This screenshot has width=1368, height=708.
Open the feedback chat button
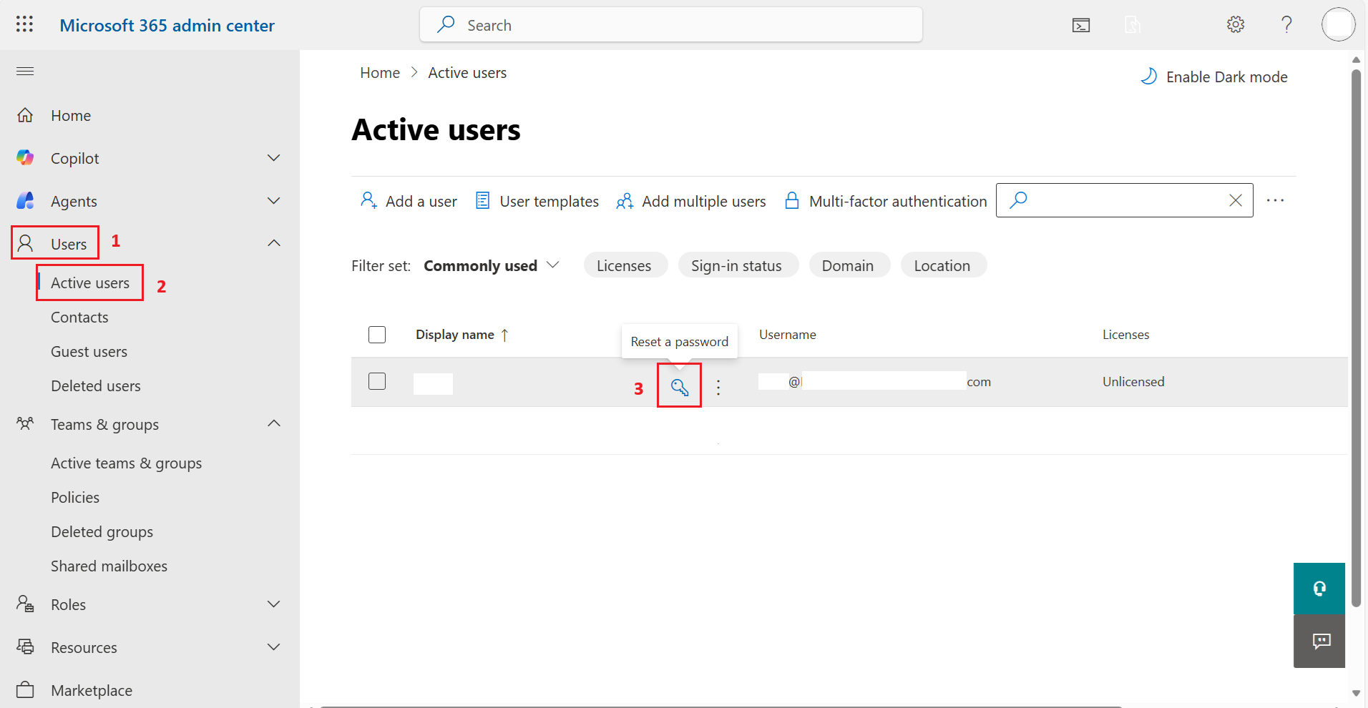coord(1319,641)
